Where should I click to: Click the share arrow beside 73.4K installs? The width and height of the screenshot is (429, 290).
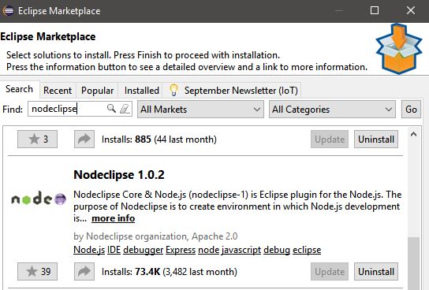coord(84,271)
